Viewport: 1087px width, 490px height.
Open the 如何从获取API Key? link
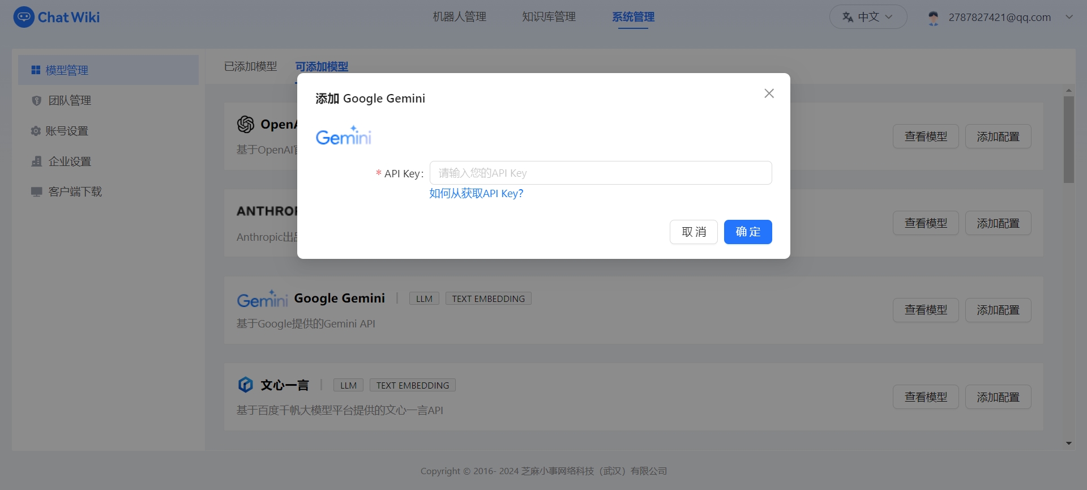point(476,194)
